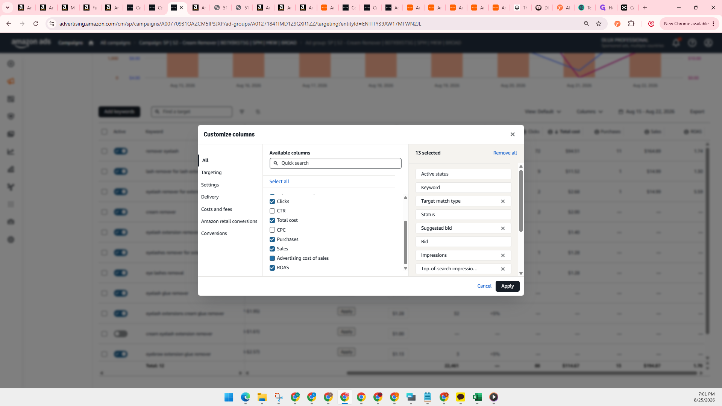Uncheck the Clicks column checkbox
Viewport: 722px width, 406px height.
[272, 201]
